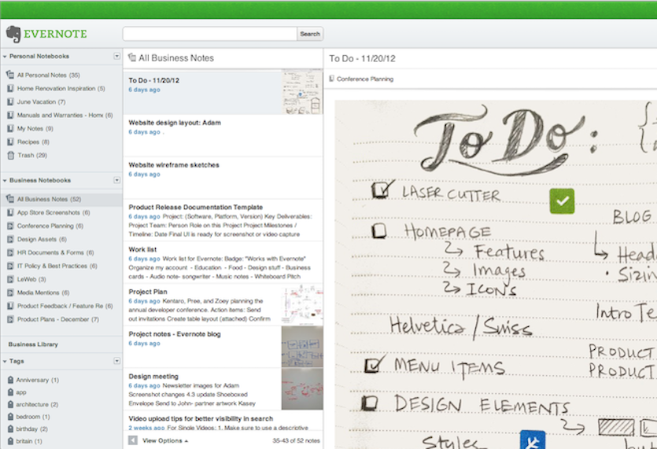Open the Work list note

pyautogui.click(x=223, y=262)
